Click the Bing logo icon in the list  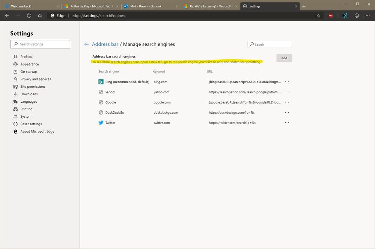coord(101,82)
